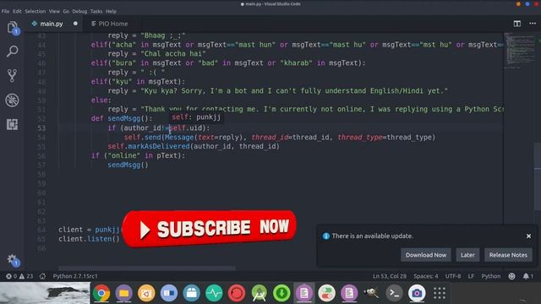Launch Google Chrome from the dock
Image resolution: width=541 pixels, height=304 pixels.
[101, 293]
